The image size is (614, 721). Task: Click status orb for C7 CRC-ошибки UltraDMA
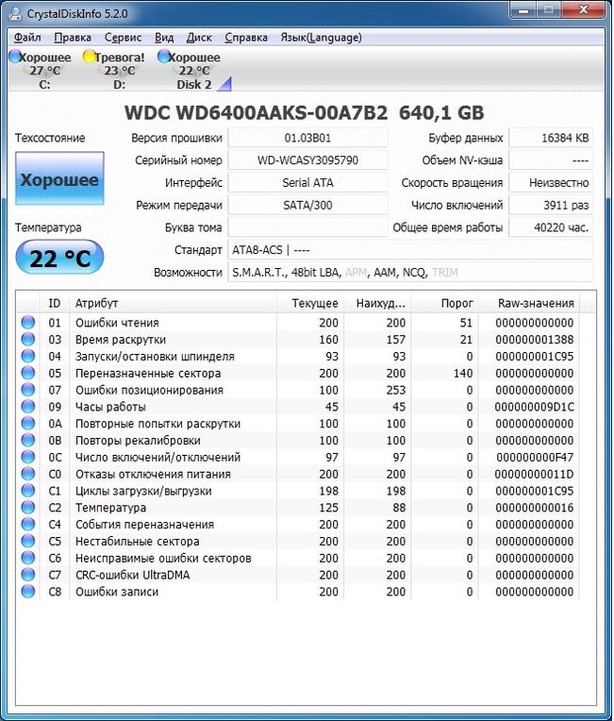28,574
